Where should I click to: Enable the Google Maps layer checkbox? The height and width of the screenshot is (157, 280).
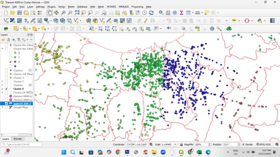click(x=7, y=107)
